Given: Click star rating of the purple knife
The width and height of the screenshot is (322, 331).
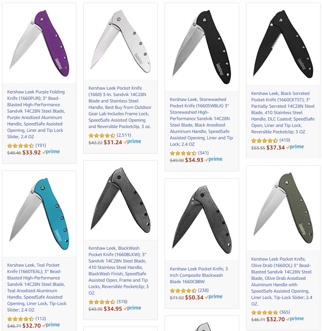Looking at the screenshot, I should [x=20, y=145].
